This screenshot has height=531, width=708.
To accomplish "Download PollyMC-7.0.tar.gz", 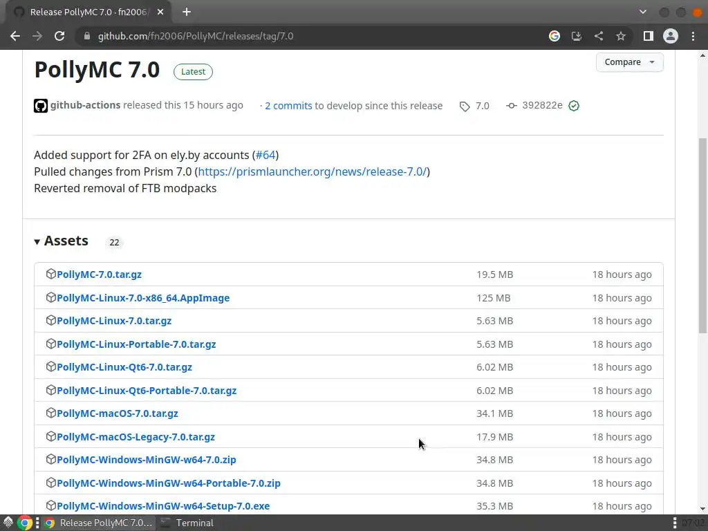I will point(100,274).
